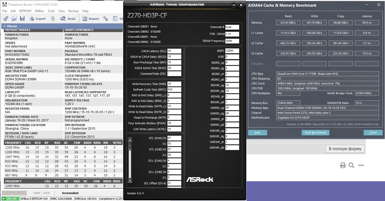Viewport: 385px width, 201px height.
Task: Click the IOL Offset (CH A) field
Action: [x=174, y=183]
